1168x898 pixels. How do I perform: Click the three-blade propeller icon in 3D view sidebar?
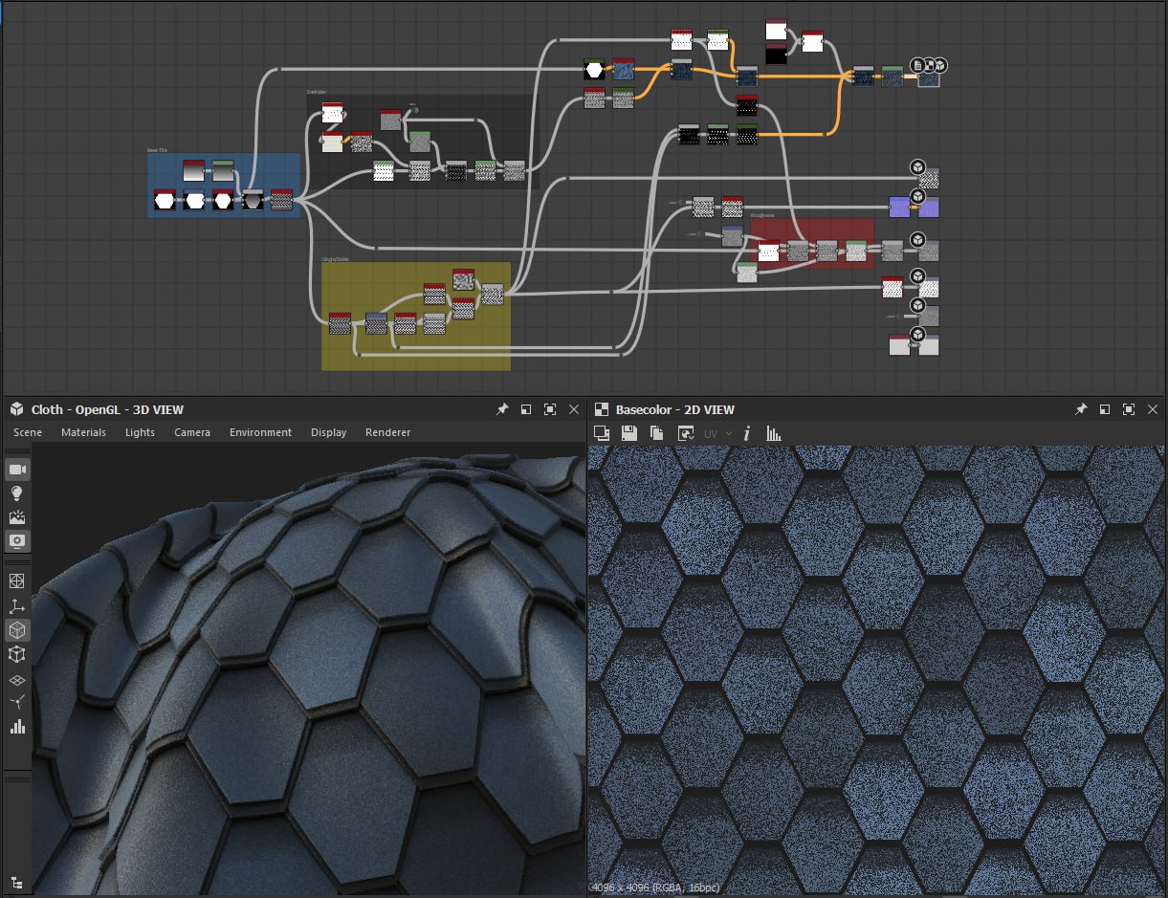pos(17,703)
